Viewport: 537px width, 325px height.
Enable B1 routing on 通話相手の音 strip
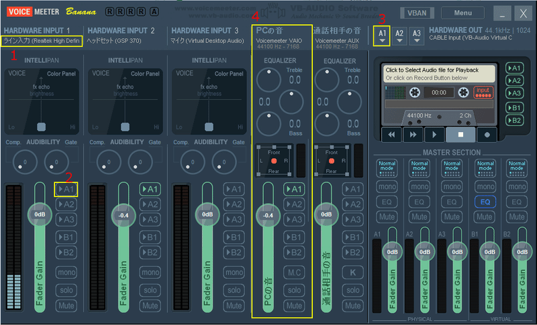pyautogui.click(x=353, y=237)
